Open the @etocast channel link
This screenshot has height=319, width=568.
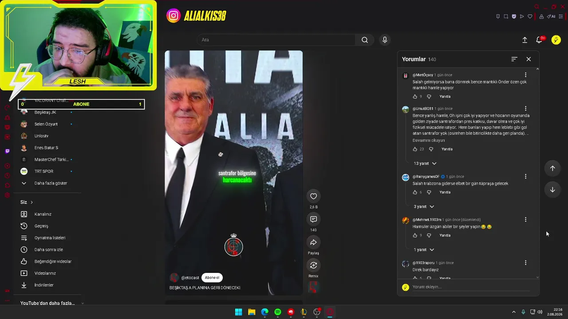[190, 278]
